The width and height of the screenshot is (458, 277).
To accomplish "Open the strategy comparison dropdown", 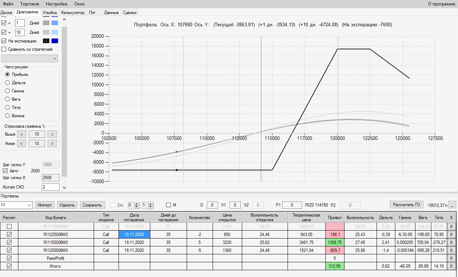I will 30,58.
